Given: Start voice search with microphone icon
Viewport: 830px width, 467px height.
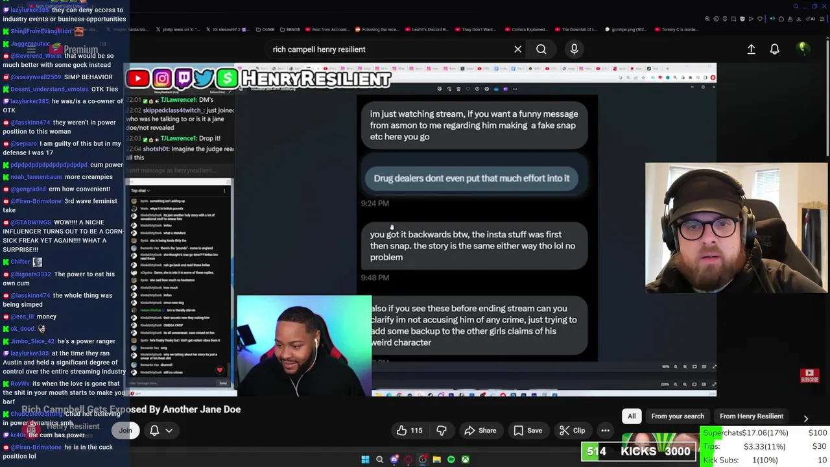Looking at the screenshot, I should (574, 49).
